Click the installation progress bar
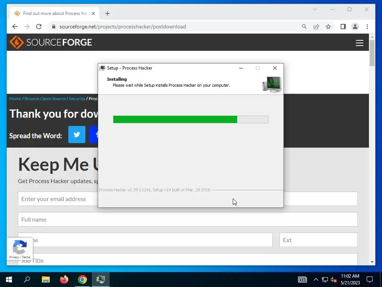The width and height of the screenshot is (382, 287). click(191, 119)
